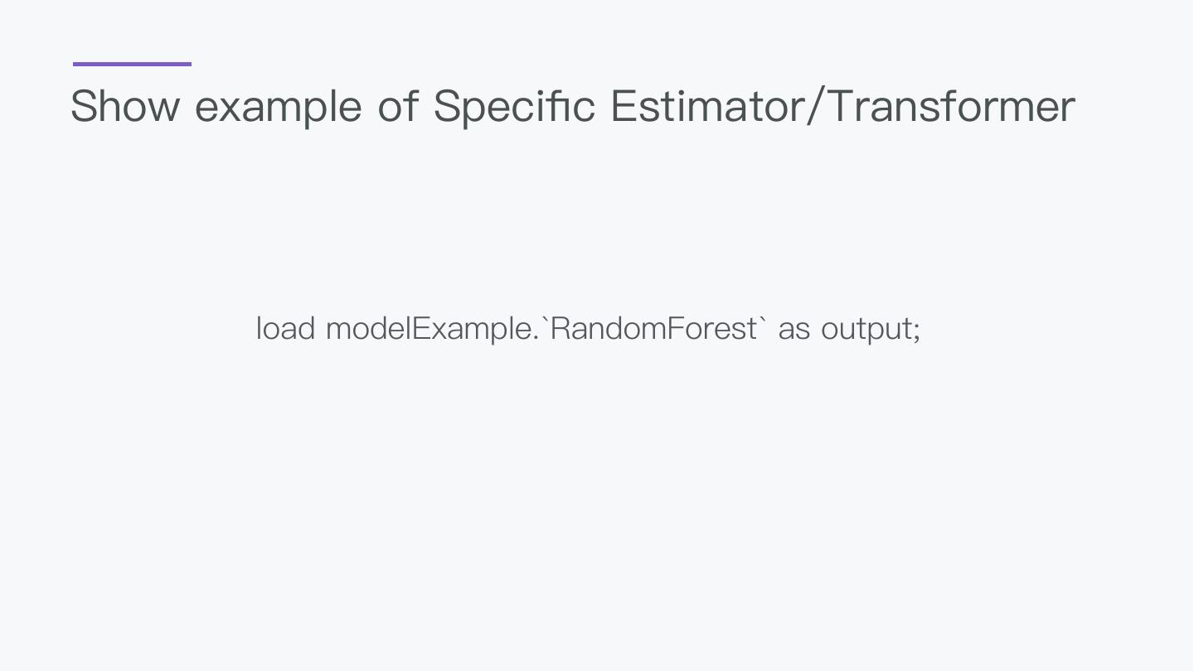Click the "load" keyword in the code line

[x=285, y=329]
